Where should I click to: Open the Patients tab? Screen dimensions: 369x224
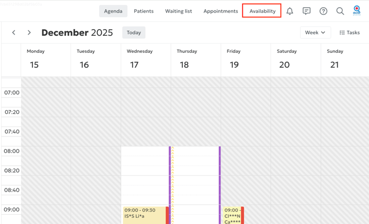144,11
